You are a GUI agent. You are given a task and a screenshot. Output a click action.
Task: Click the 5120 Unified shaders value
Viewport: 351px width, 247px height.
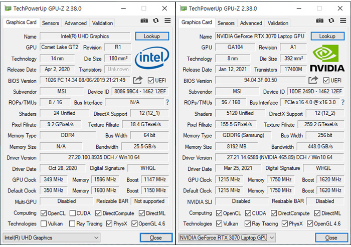pos(240,113)
